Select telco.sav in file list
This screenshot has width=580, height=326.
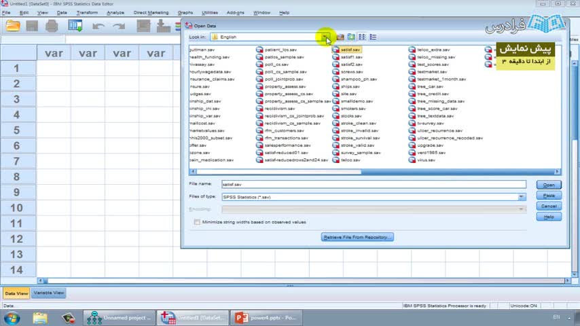tap(350, 160)
